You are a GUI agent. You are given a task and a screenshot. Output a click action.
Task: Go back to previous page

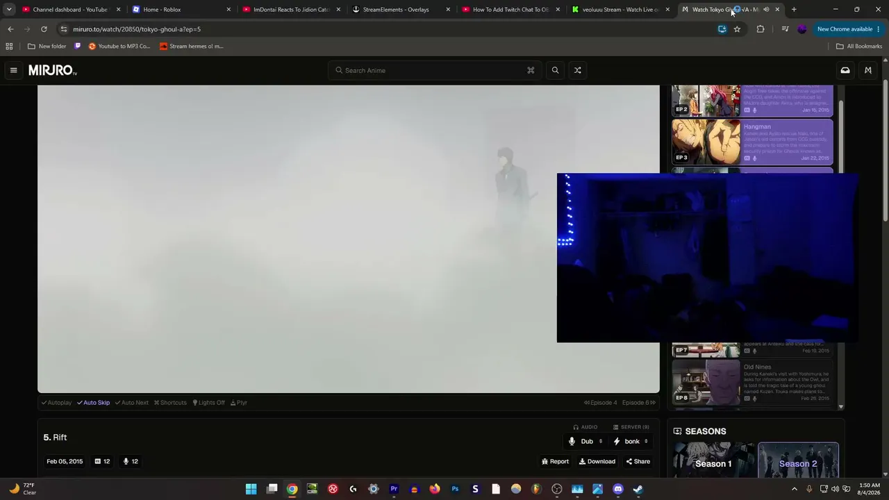tap(10, 29)
